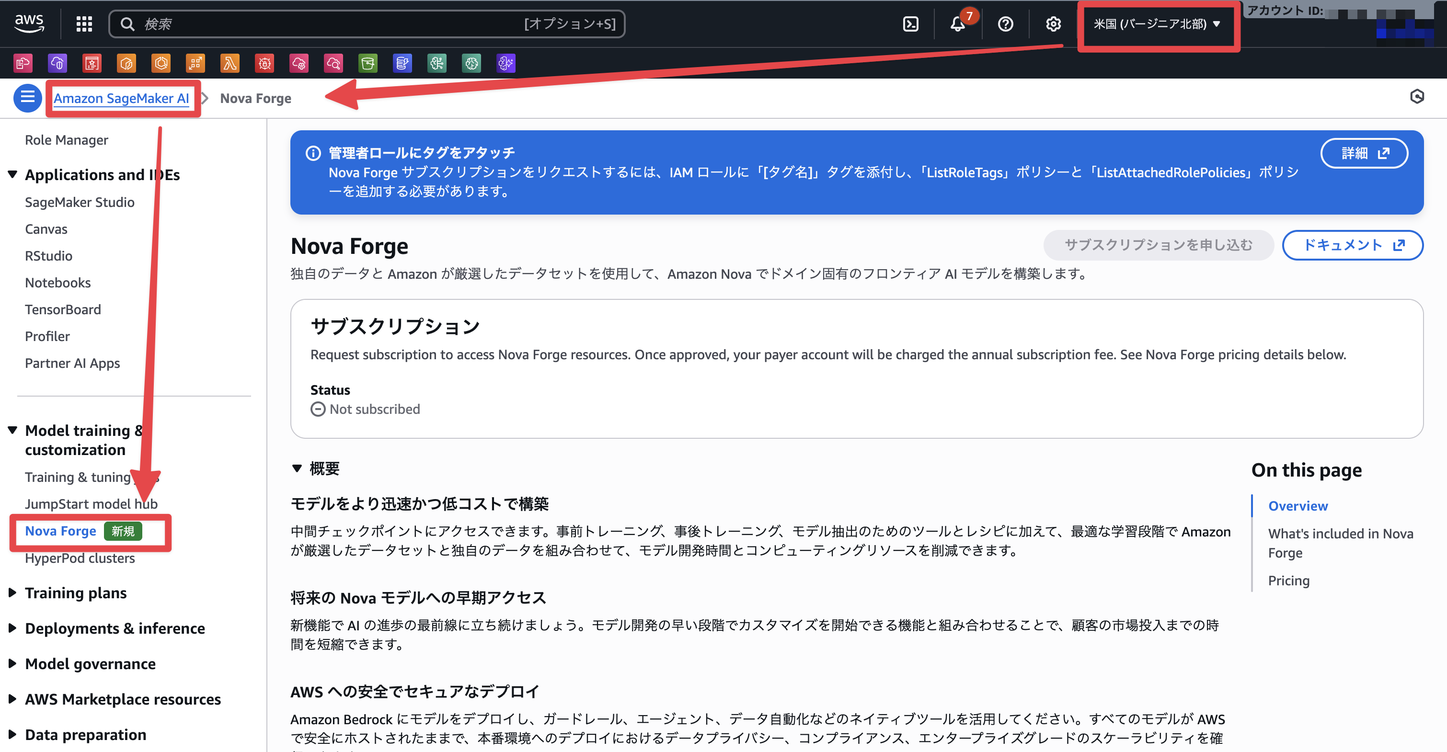Open the US Virginia region dropdown
Image resolution: width=1447 pixels, height=752 pixels.
pos(1157,23)
